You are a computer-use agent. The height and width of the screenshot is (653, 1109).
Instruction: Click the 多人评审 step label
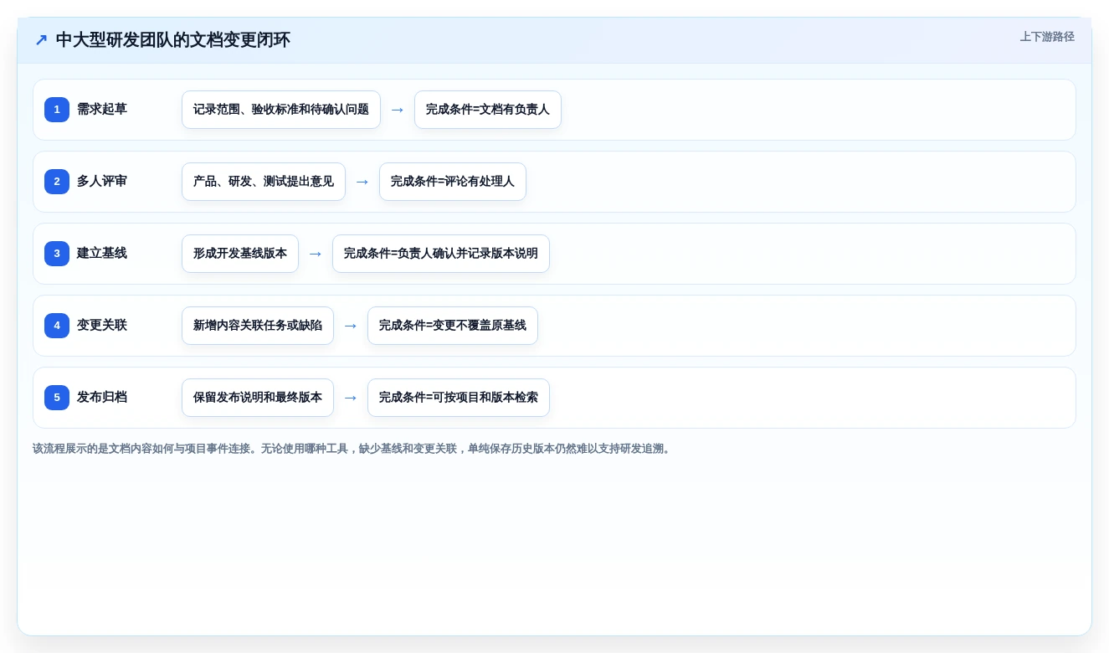point(102,182)
